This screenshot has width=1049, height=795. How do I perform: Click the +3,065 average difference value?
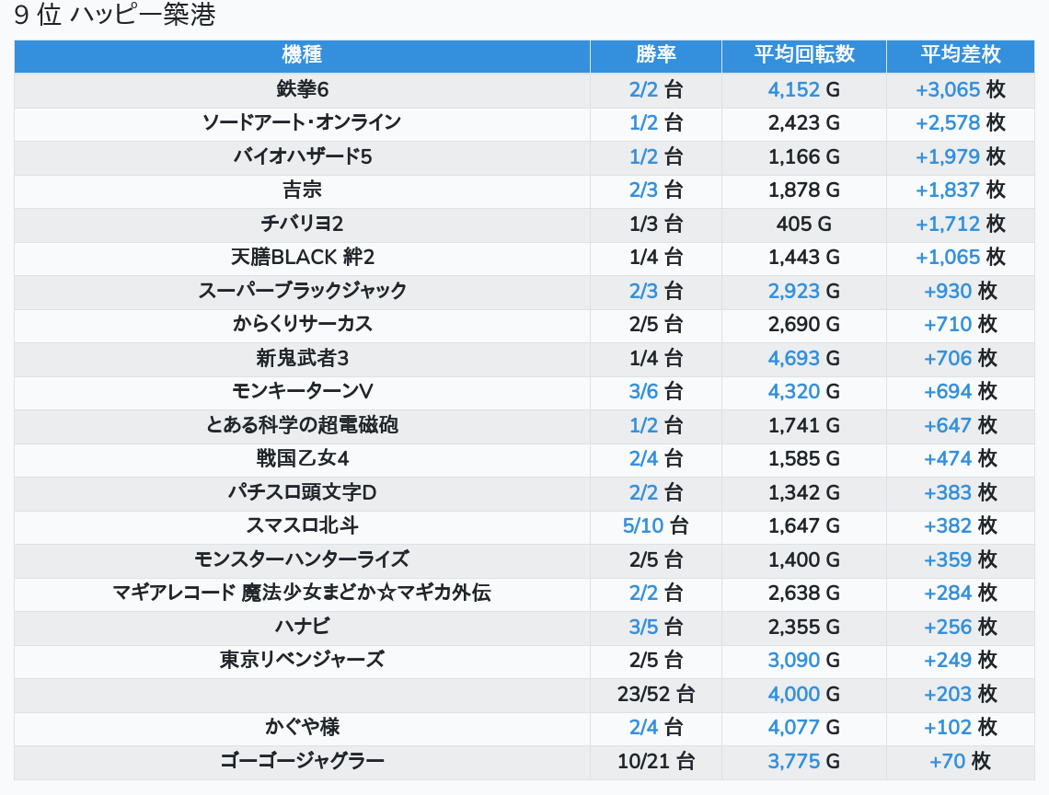tap(948, 89)
